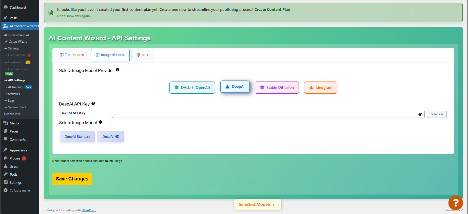This screenshot has height=214, width=468.
Task: Click the Appearance brush icon in the sidebar
Action: pos(6,150)
